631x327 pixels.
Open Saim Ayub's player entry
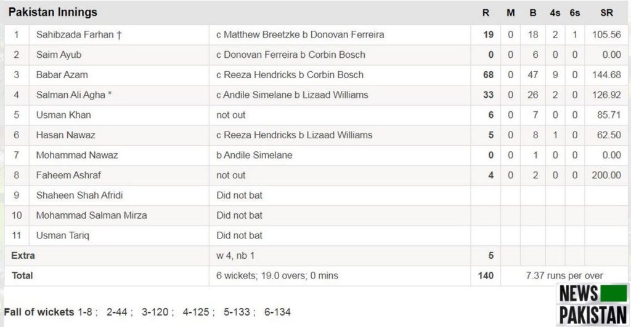[x=59, y=55]
